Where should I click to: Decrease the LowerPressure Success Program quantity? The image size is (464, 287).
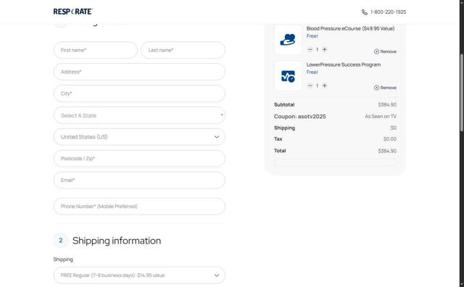click(310, 86)
